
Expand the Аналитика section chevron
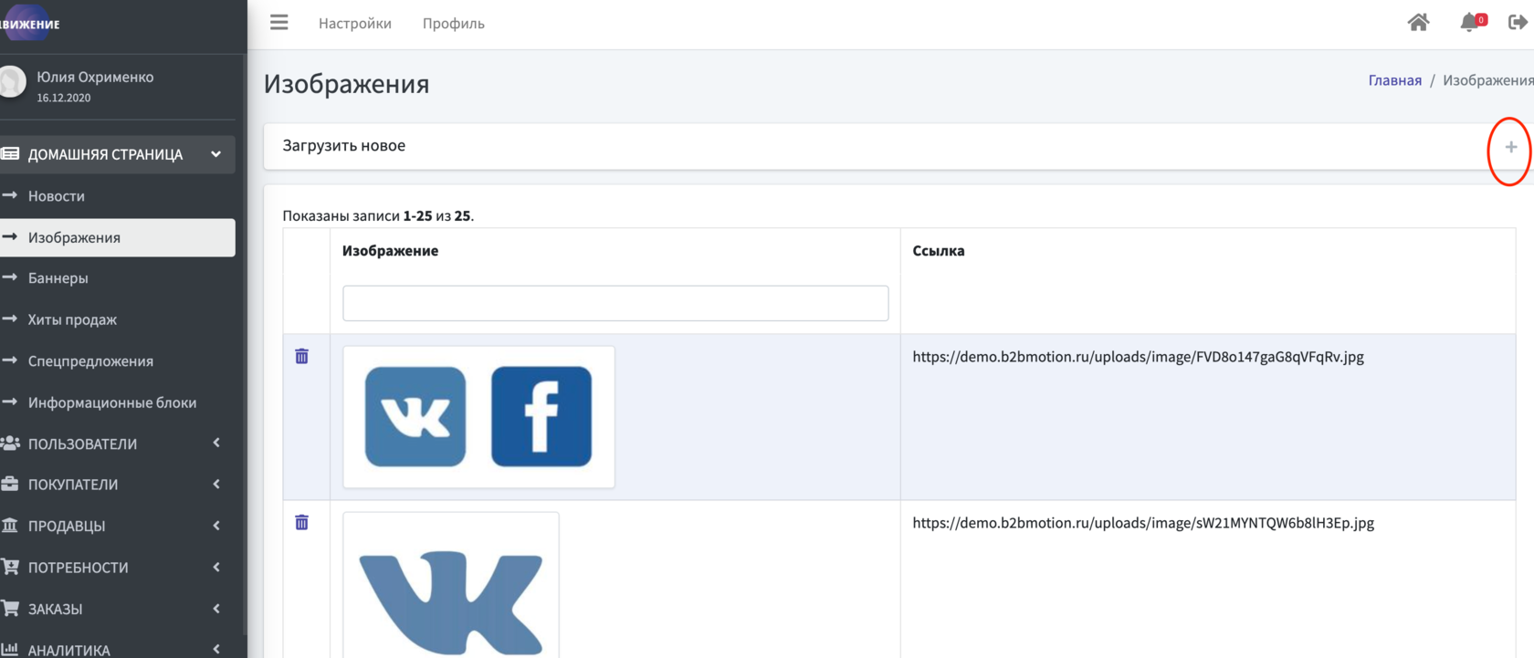(x=216, y=649)
